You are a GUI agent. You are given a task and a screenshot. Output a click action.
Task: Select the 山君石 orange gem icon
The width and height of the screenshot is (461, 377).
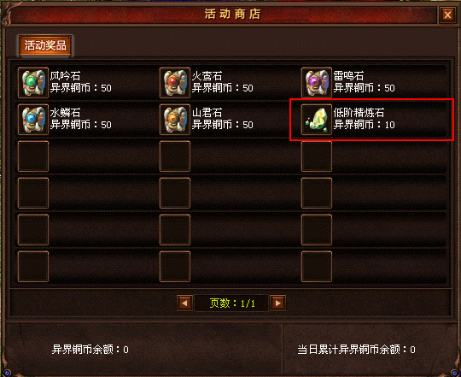point(175,120)
